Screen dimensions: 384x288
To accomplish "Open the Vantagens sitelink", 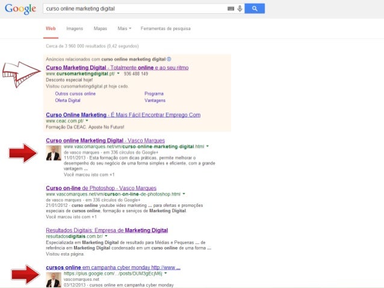I will (155, 100).
